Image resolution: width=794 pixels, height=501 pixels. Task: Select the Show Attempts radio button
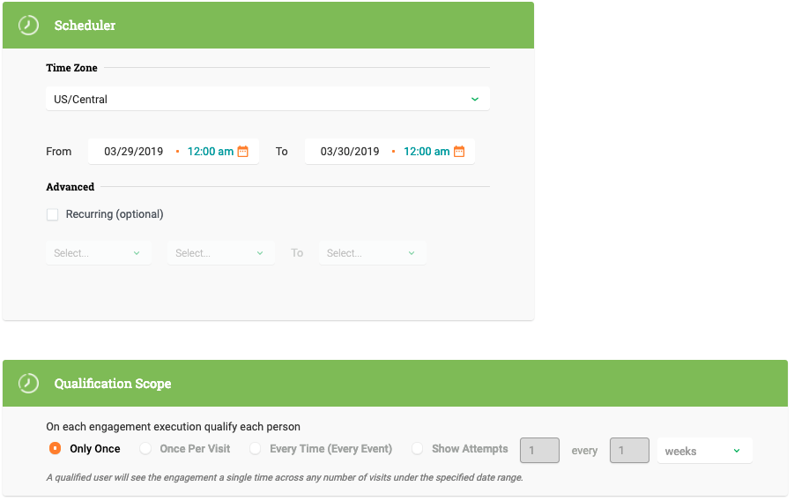coord(417,448)
